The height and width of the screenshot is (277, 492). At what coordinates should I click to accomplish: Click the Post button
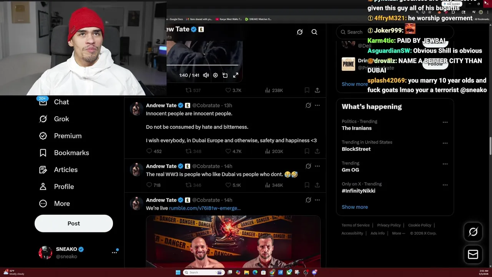74,224
